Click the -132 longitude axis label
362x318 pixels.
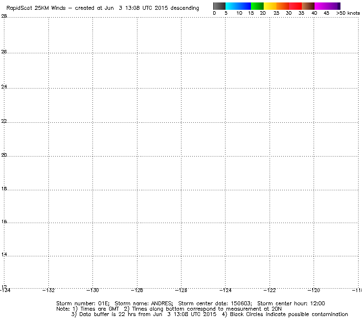pyautogui.click(x=48, y=290)
